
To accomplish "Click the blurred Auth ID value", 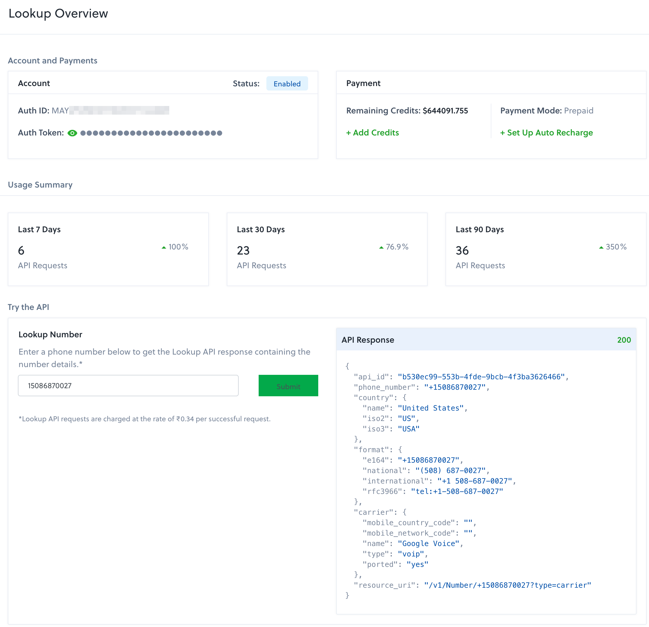I will pyautogui.click(x=119, y=110).
